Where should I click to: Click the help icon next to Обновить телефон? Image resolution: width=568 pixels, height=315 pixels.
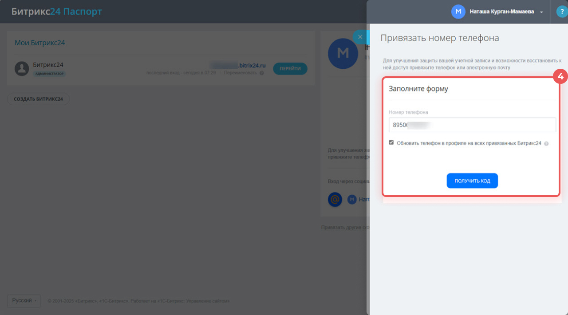coord(546,144)
